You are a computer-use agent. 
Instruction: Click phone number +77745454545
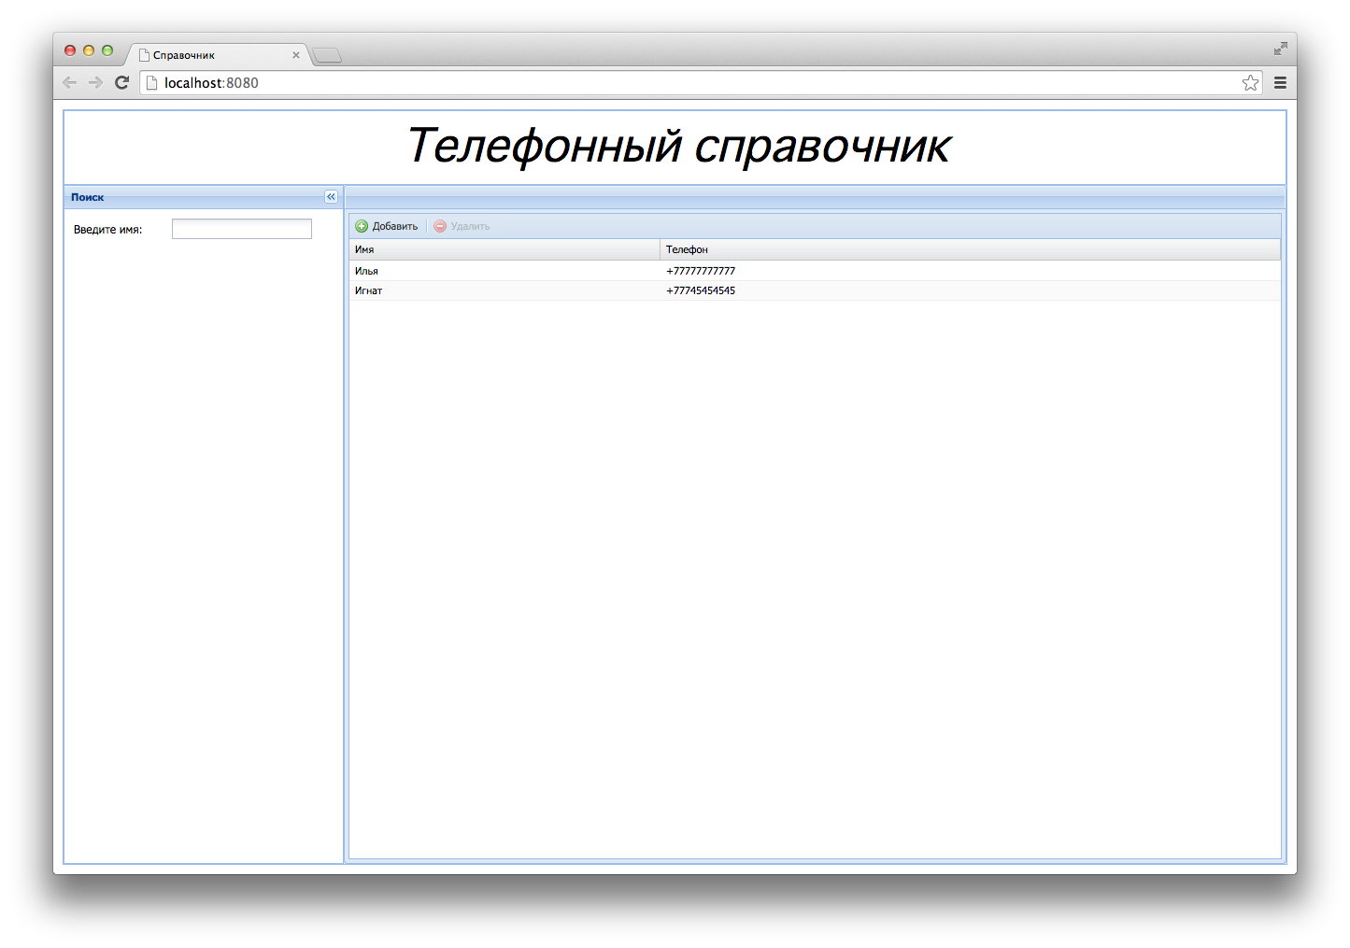pyautogui.click(x=701, y=290)
